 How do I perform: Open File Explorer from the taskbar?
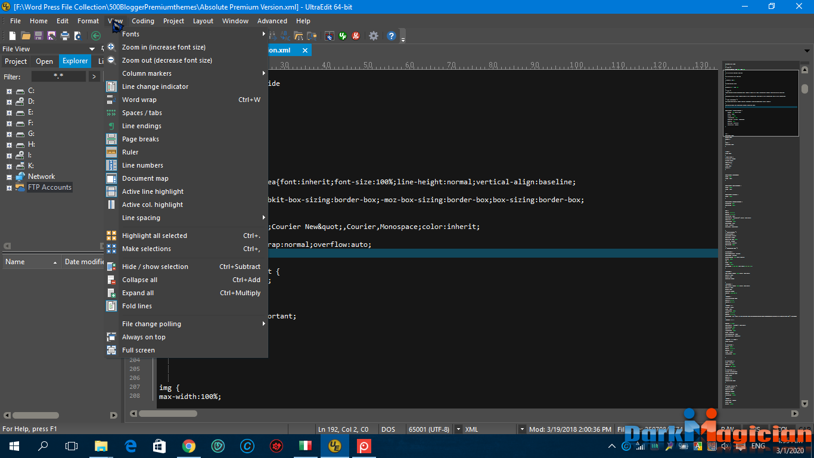101,446
